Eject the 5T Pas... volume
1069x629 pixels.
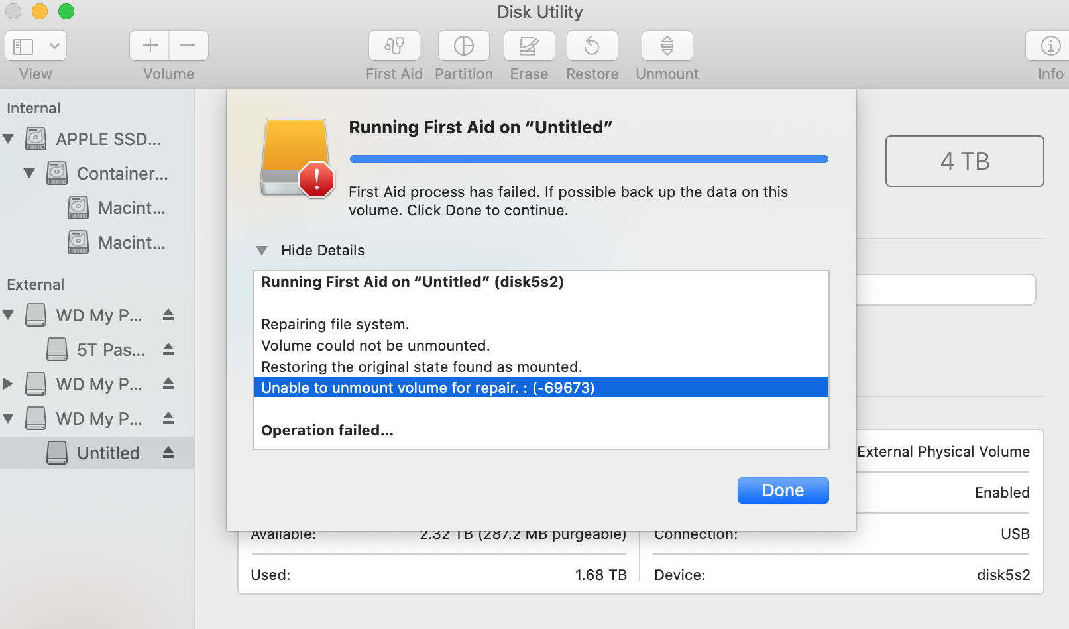tap(168, 349)
